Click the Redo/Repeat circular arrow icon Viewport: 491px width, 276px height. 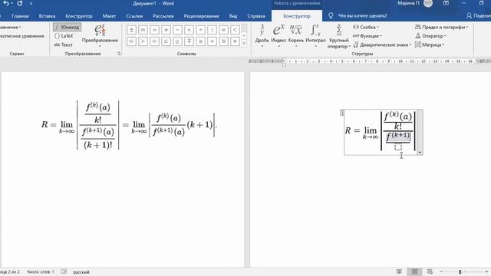pos(20,3)
